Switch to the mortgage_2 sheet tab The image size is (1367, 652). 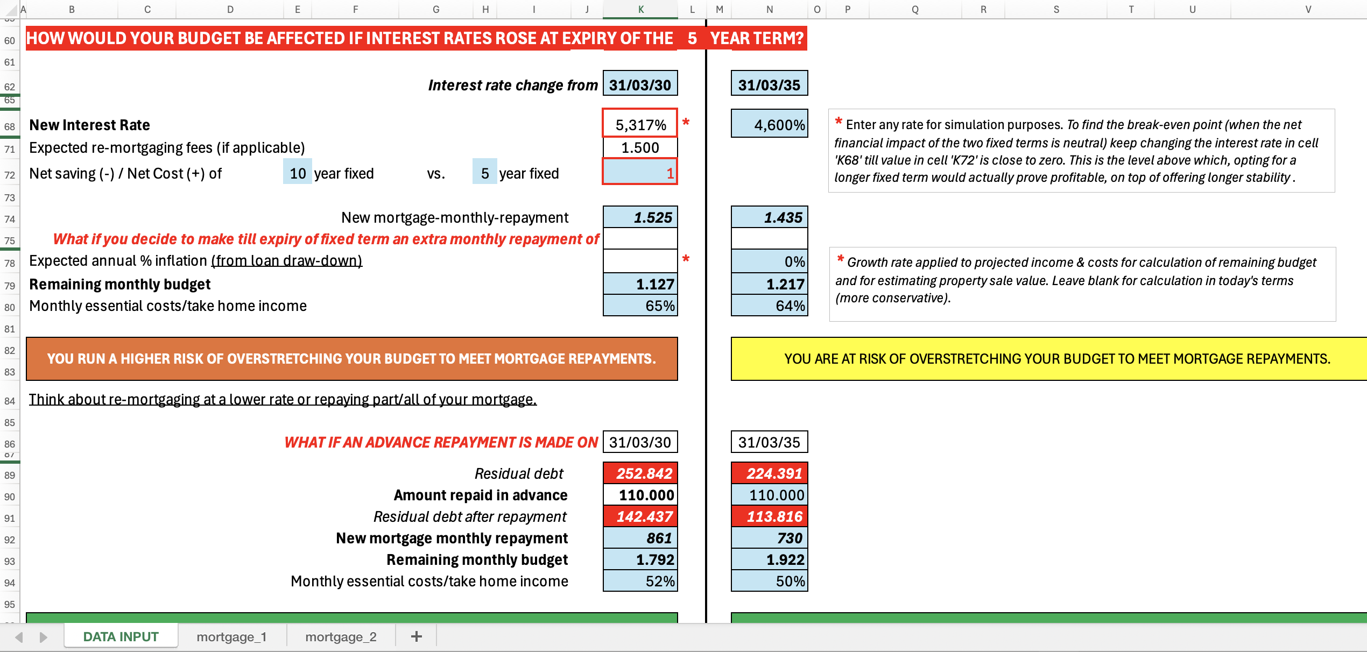[341, 637]
